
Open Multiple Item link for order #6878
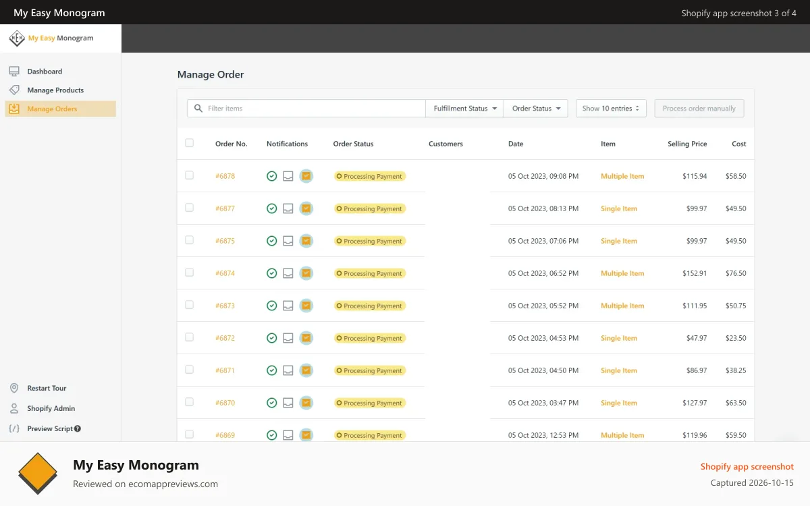coord(622,176)
